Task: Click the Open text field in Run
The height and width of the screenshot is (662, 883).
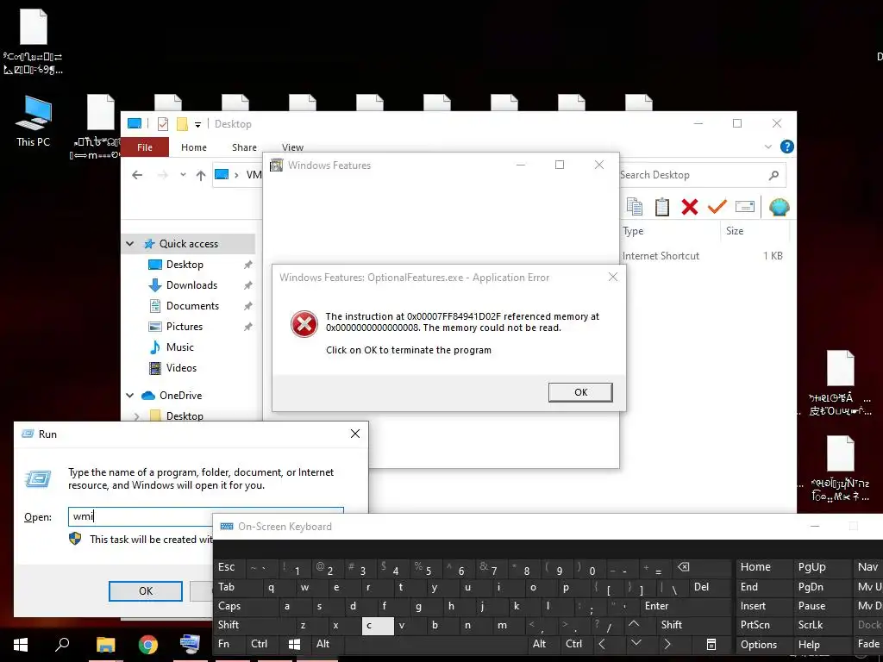Action: (205, 517)
